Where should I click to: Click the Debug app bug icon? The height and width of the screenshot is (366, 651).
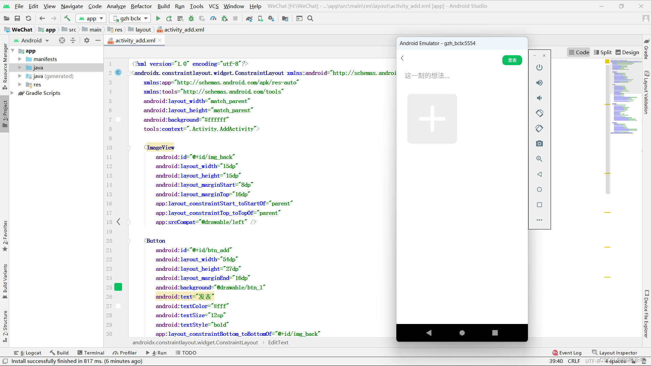pyautogui.click(x=191, y=18)
